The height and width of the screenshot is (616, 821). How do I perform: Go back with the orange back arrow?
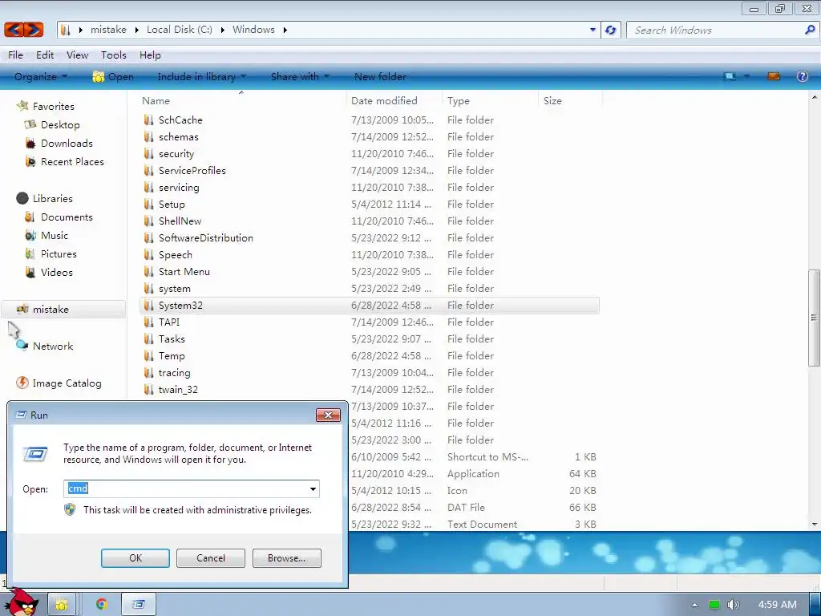(x=14, y=30)
